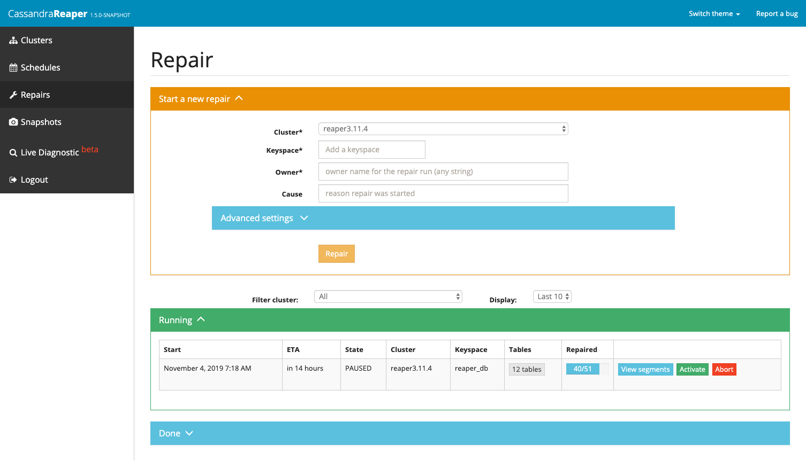Collapse the Start a new repair panel
This screenshot has height=461, width=806.
pyautogui.click(x=470, y=99)
